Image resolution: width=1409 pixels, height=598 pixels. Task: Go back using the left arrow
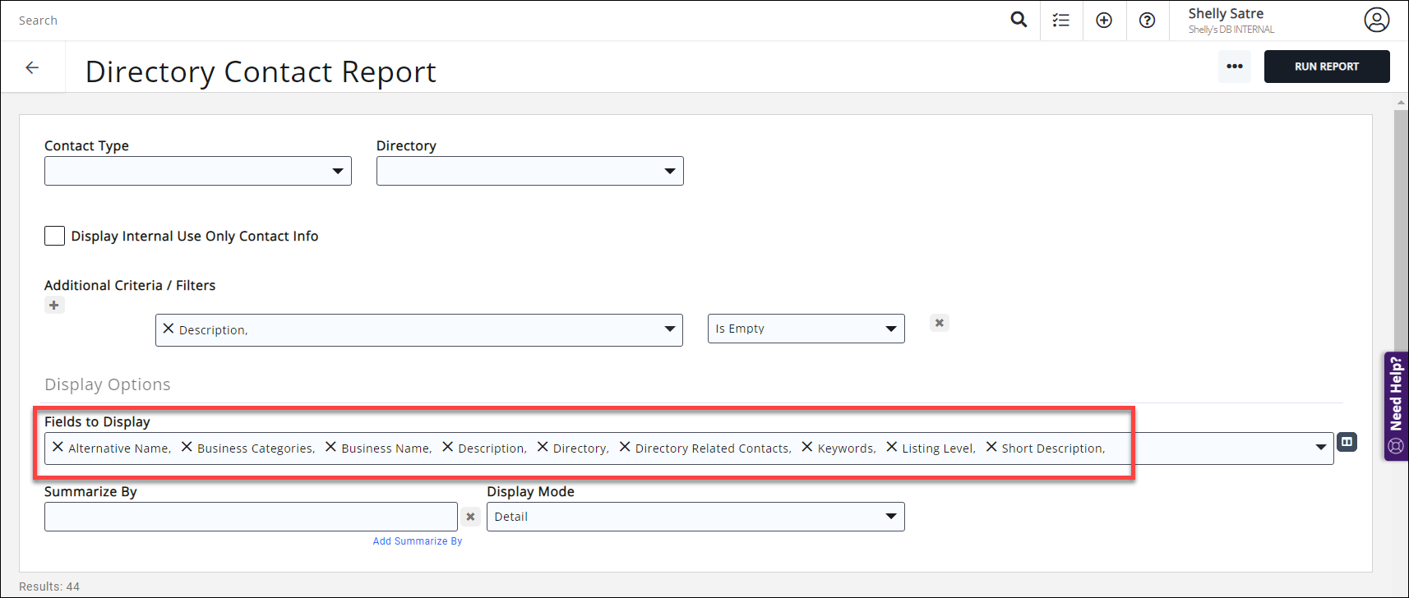(32, 67)
